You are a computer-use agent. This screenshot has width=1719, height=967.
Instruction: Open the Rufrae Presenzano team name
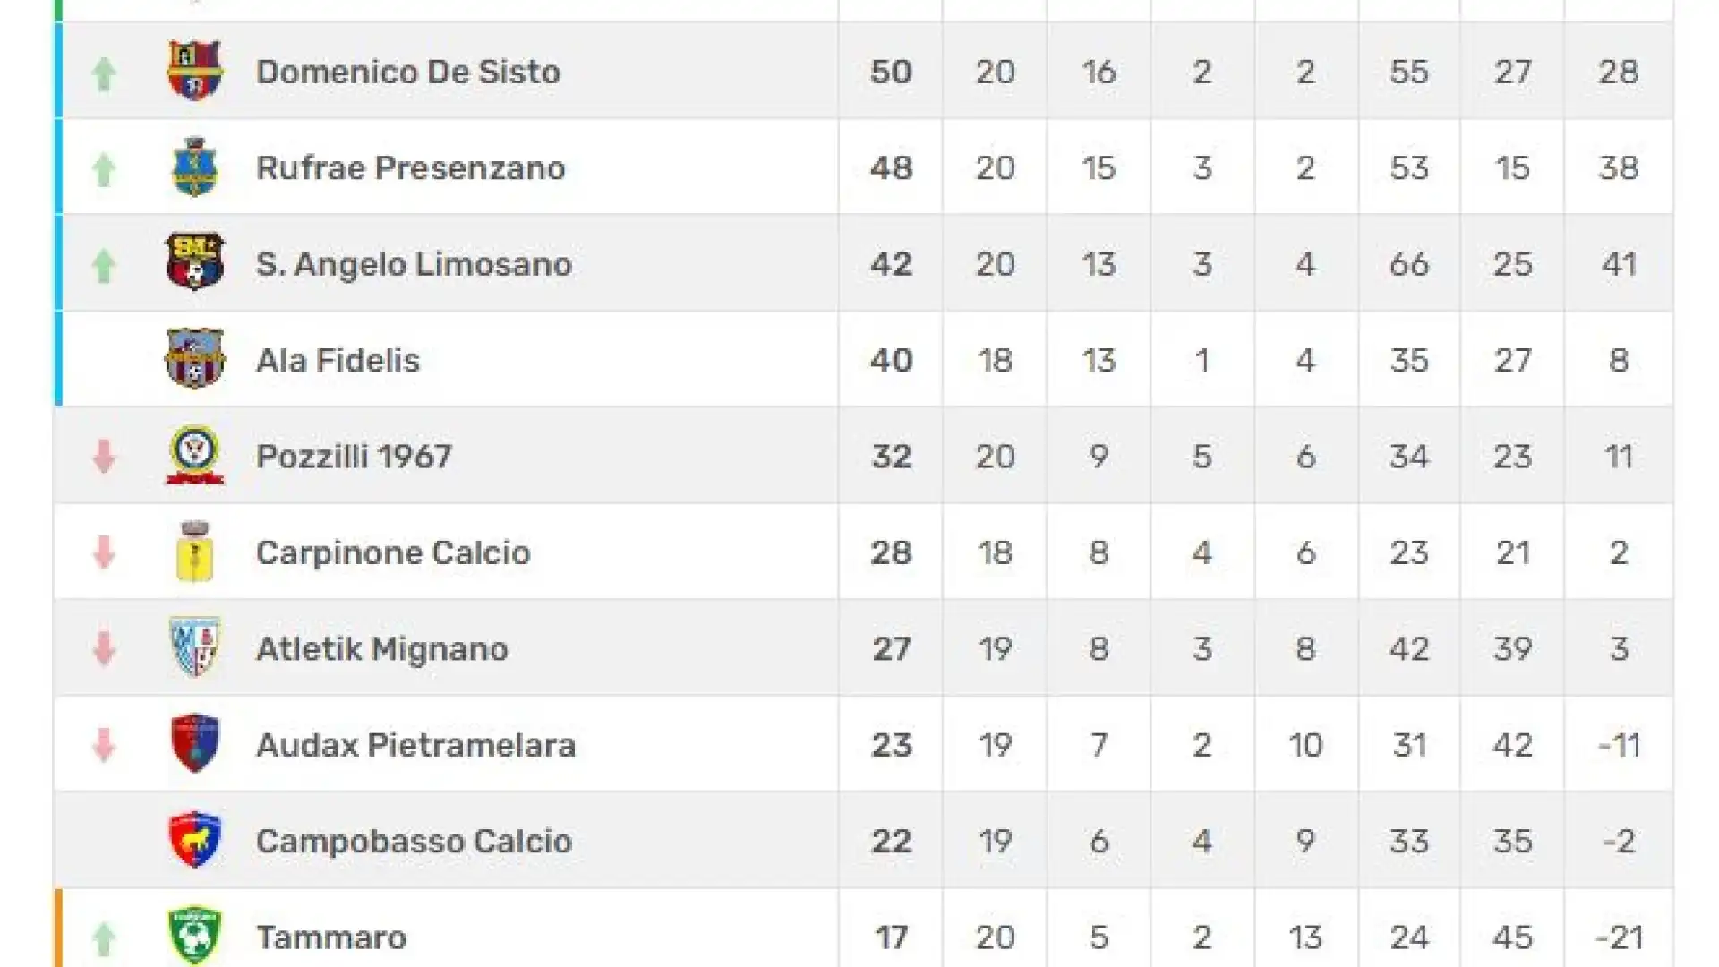(x=411, y=167)
